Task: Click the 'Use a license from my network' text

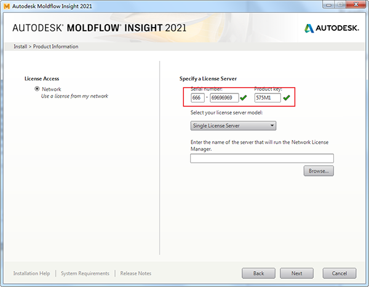Action: (x=74, y=96)
